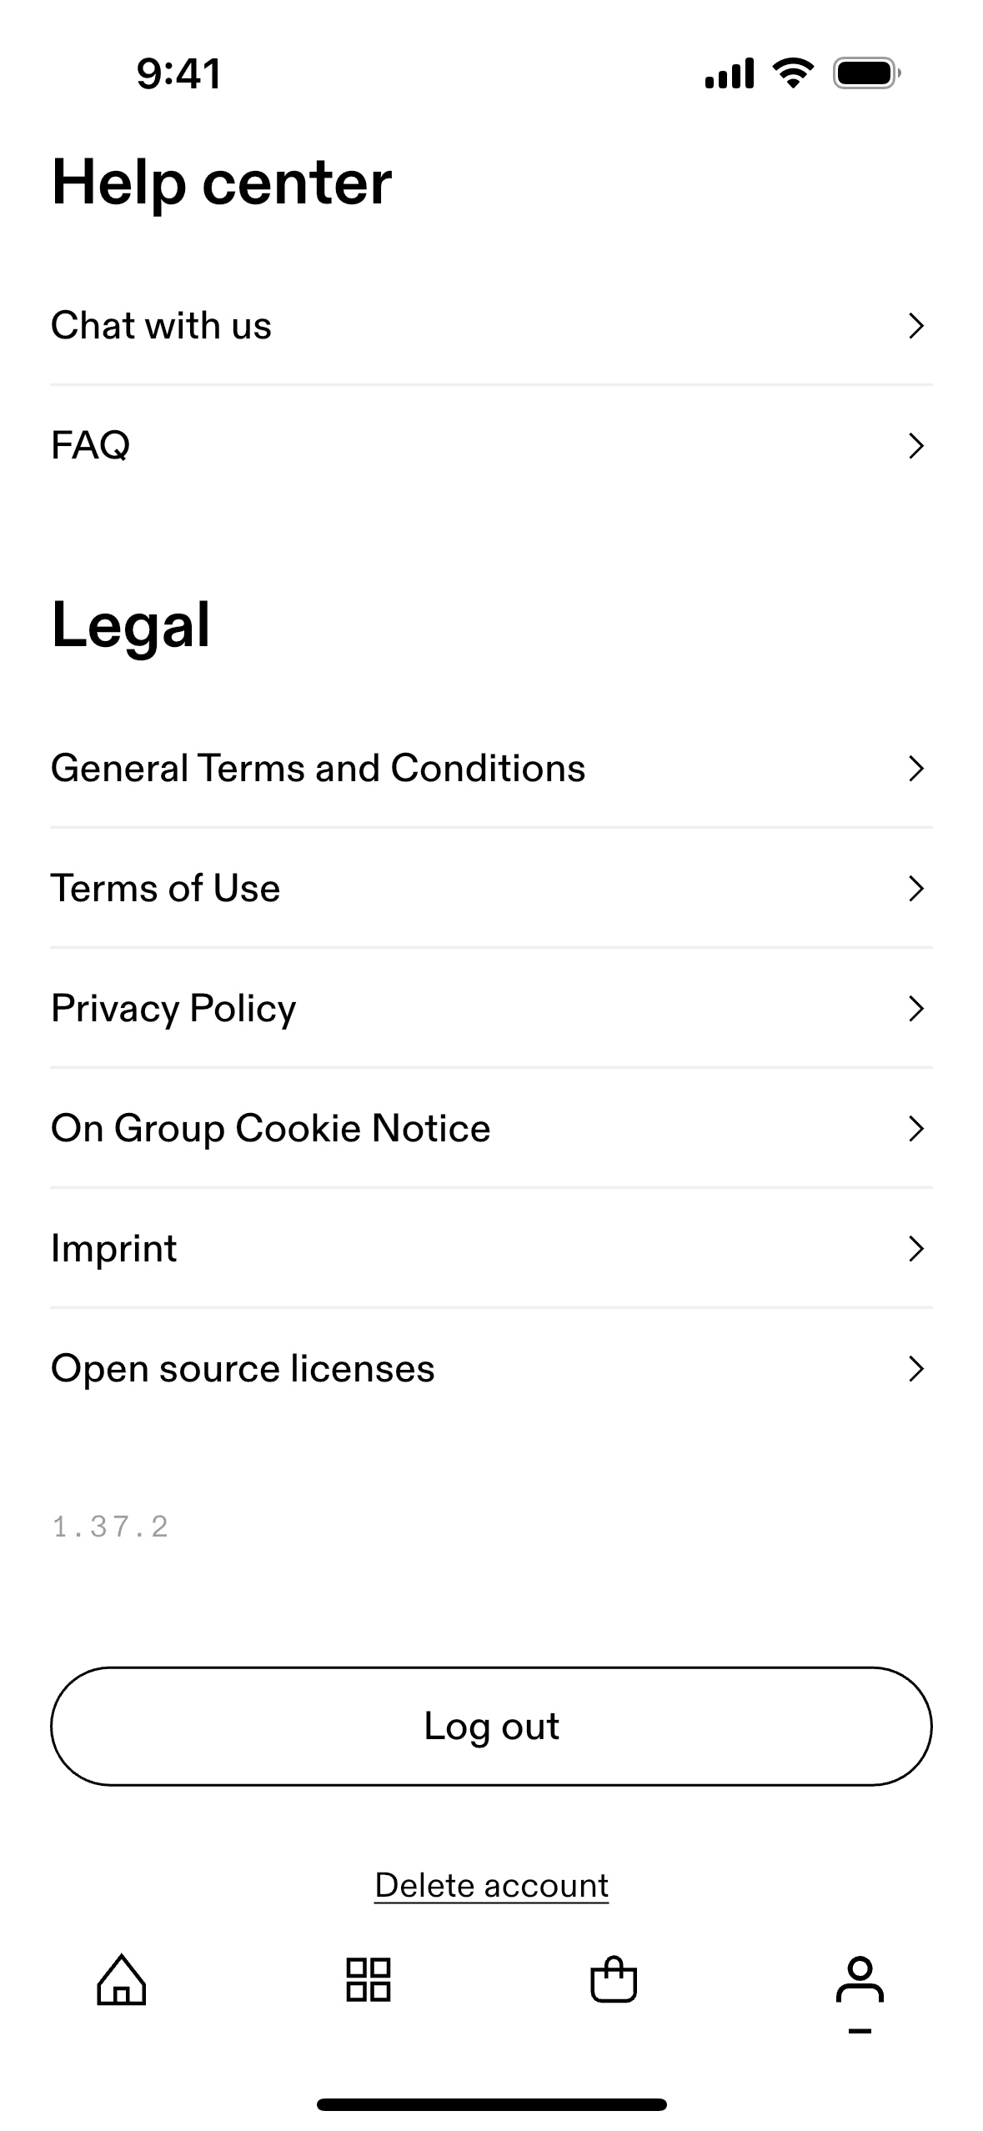
Task: Expand the Chat with us chevron
Action: (x=915, y=325)
